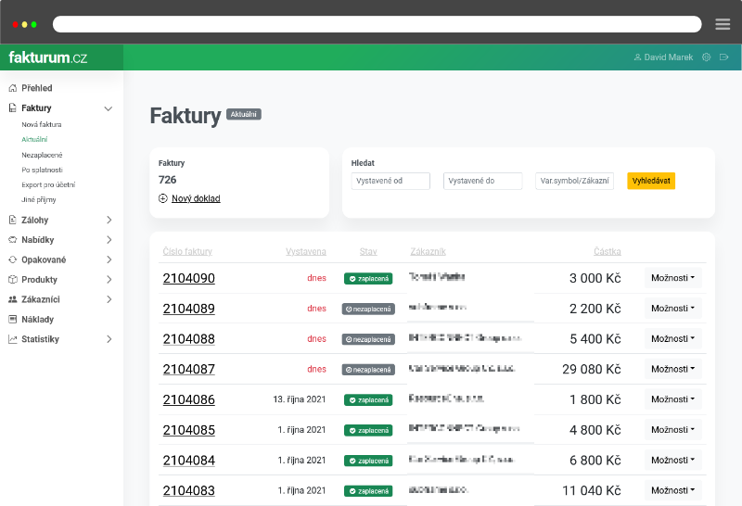The width and height of the screenshot is (742, 506).
Task: Select Nezaplacené in the Faktury submenu
Action: point(42,155)
